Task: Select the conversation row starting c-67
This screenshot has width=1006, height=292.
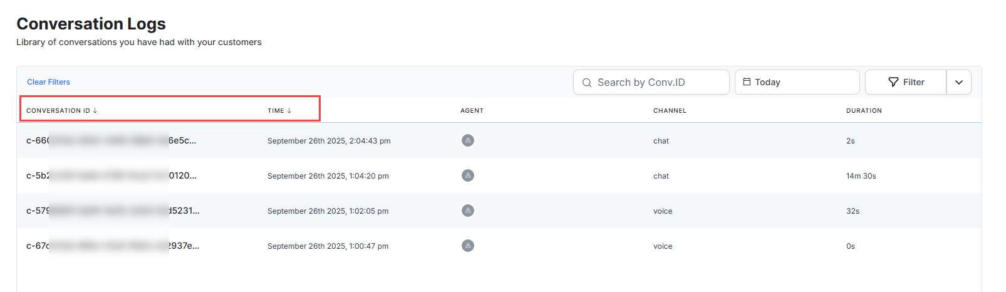Action: pyautogui.click(x=113, y=246)
